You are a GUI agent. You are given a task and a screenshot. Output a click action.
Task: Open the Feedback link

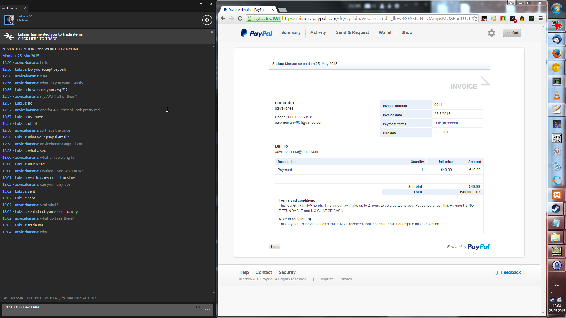[511, 272]
